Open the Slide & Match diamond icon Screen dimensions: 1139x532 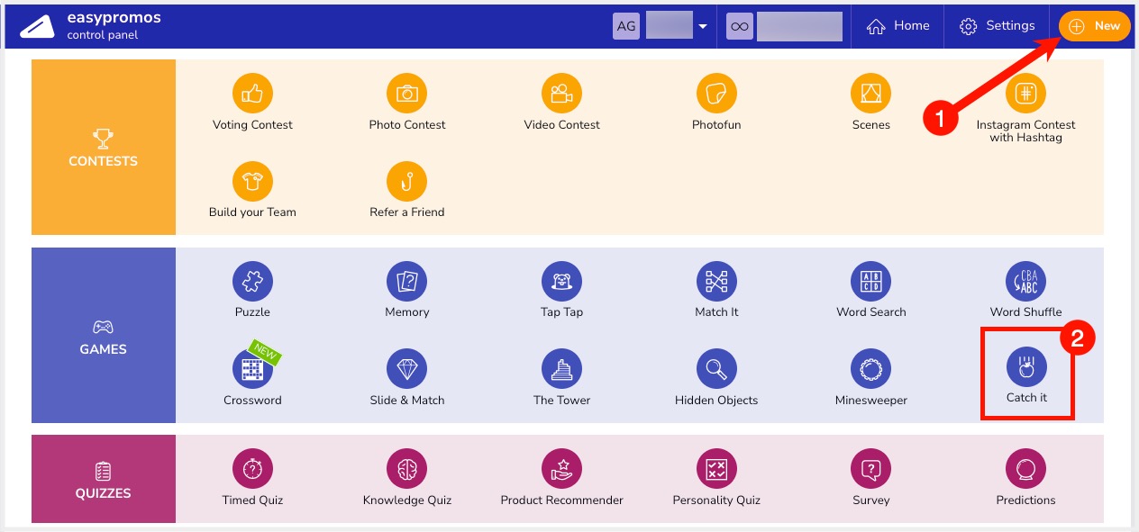pyautogui.click(x=407, y=369)
